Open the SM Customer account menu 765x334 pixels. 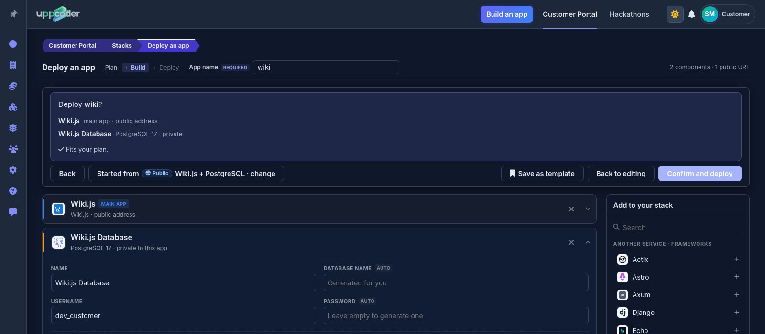pyautogui.click(x=727, y=14)
